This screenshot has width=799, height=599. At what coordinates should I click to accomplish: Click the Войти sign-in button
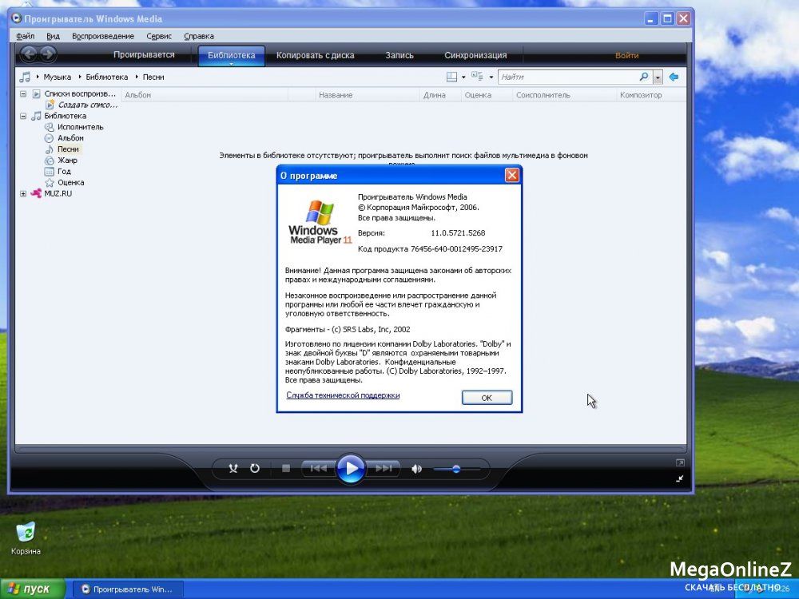626,56
